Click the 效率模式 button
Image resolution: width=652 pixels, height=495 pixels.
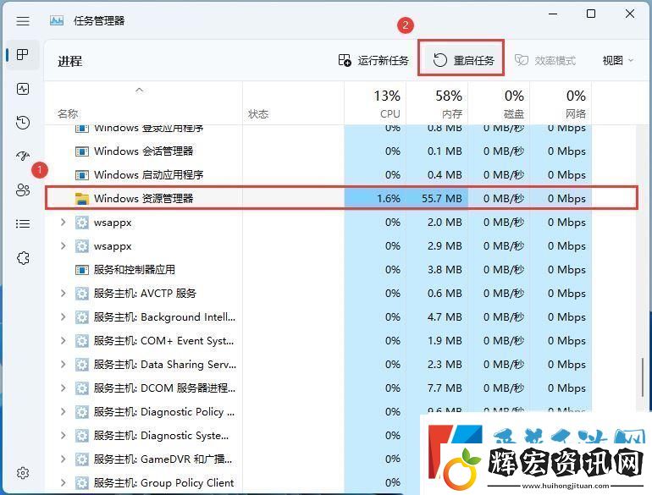pyautogui.click(x=545, y=61)
